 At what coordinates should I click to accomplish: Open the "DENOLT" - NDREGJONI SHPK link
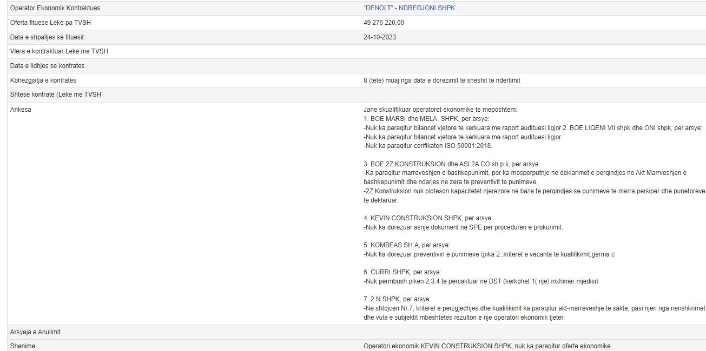pos(409,8)
